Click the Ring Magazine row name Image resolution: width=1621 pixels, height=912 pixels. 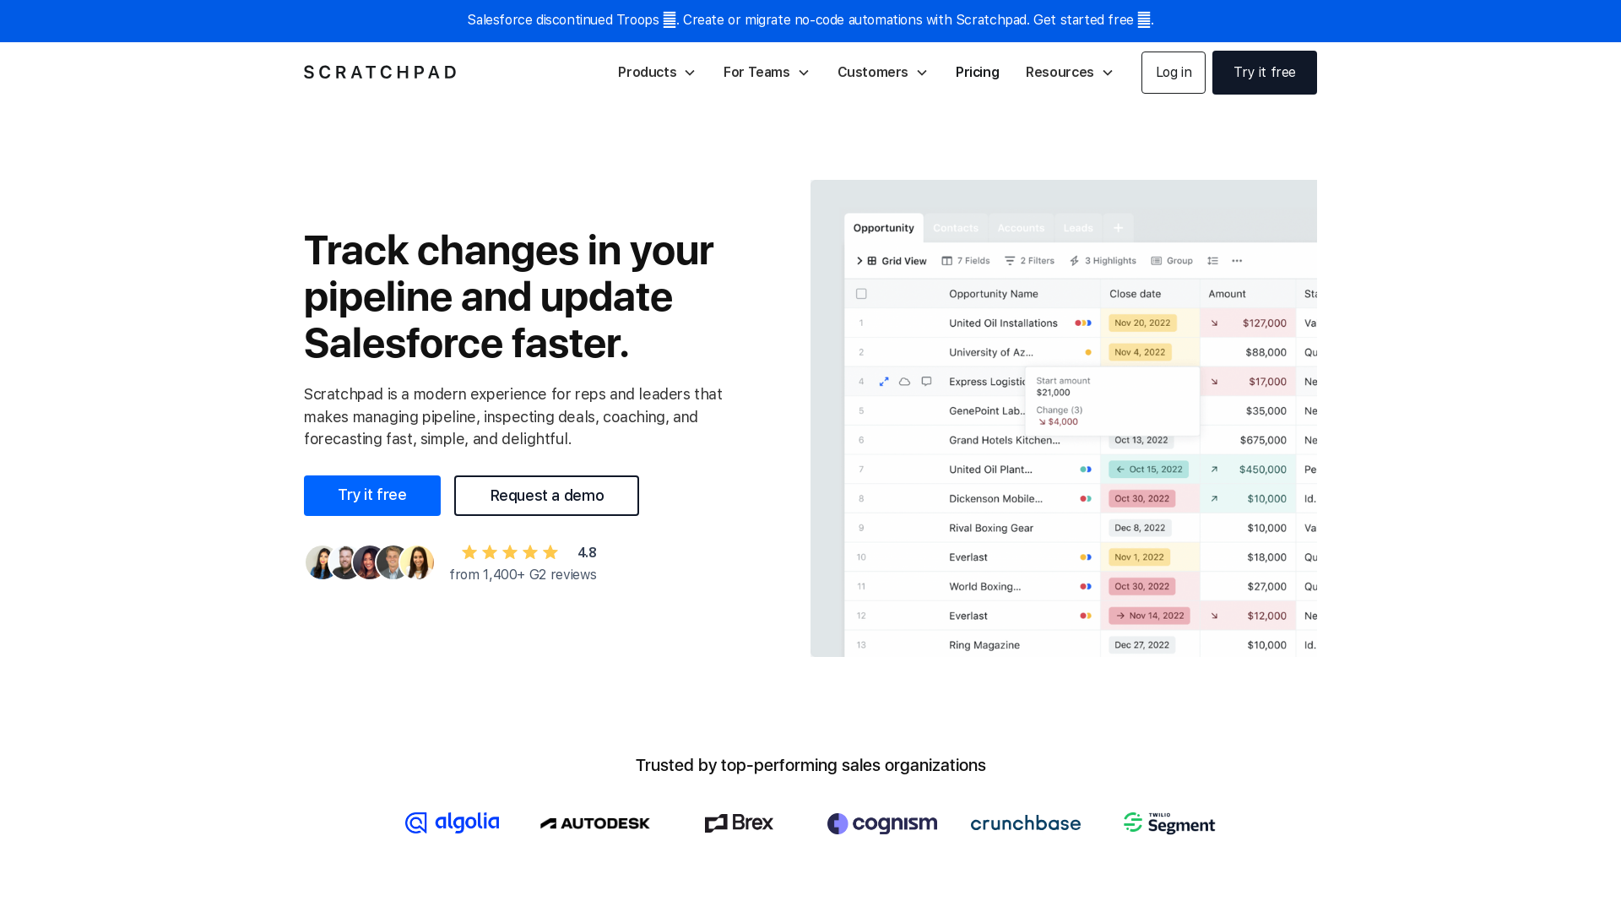coord(984,645)
